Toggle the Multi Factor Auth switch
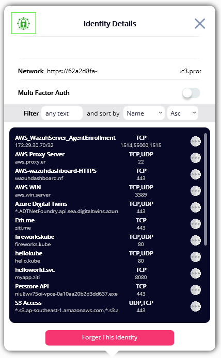The image size is (221, 358). (x=191, y=93)
